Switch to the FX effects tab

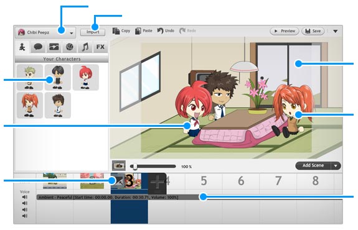(100, 47)
